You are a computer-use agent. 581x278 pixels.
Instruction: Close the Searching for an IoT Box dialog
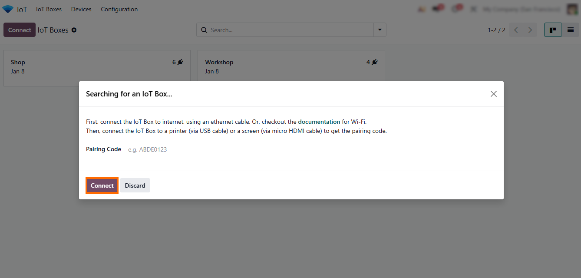(493, 94)
